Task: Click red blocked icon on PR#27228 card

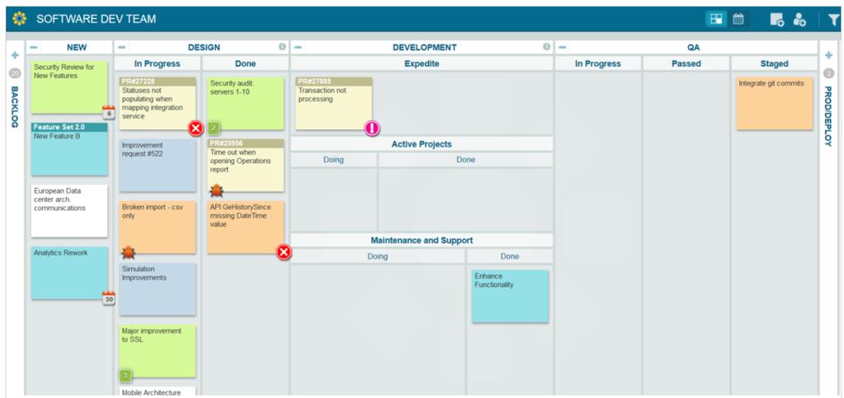Action: (196, 128)
